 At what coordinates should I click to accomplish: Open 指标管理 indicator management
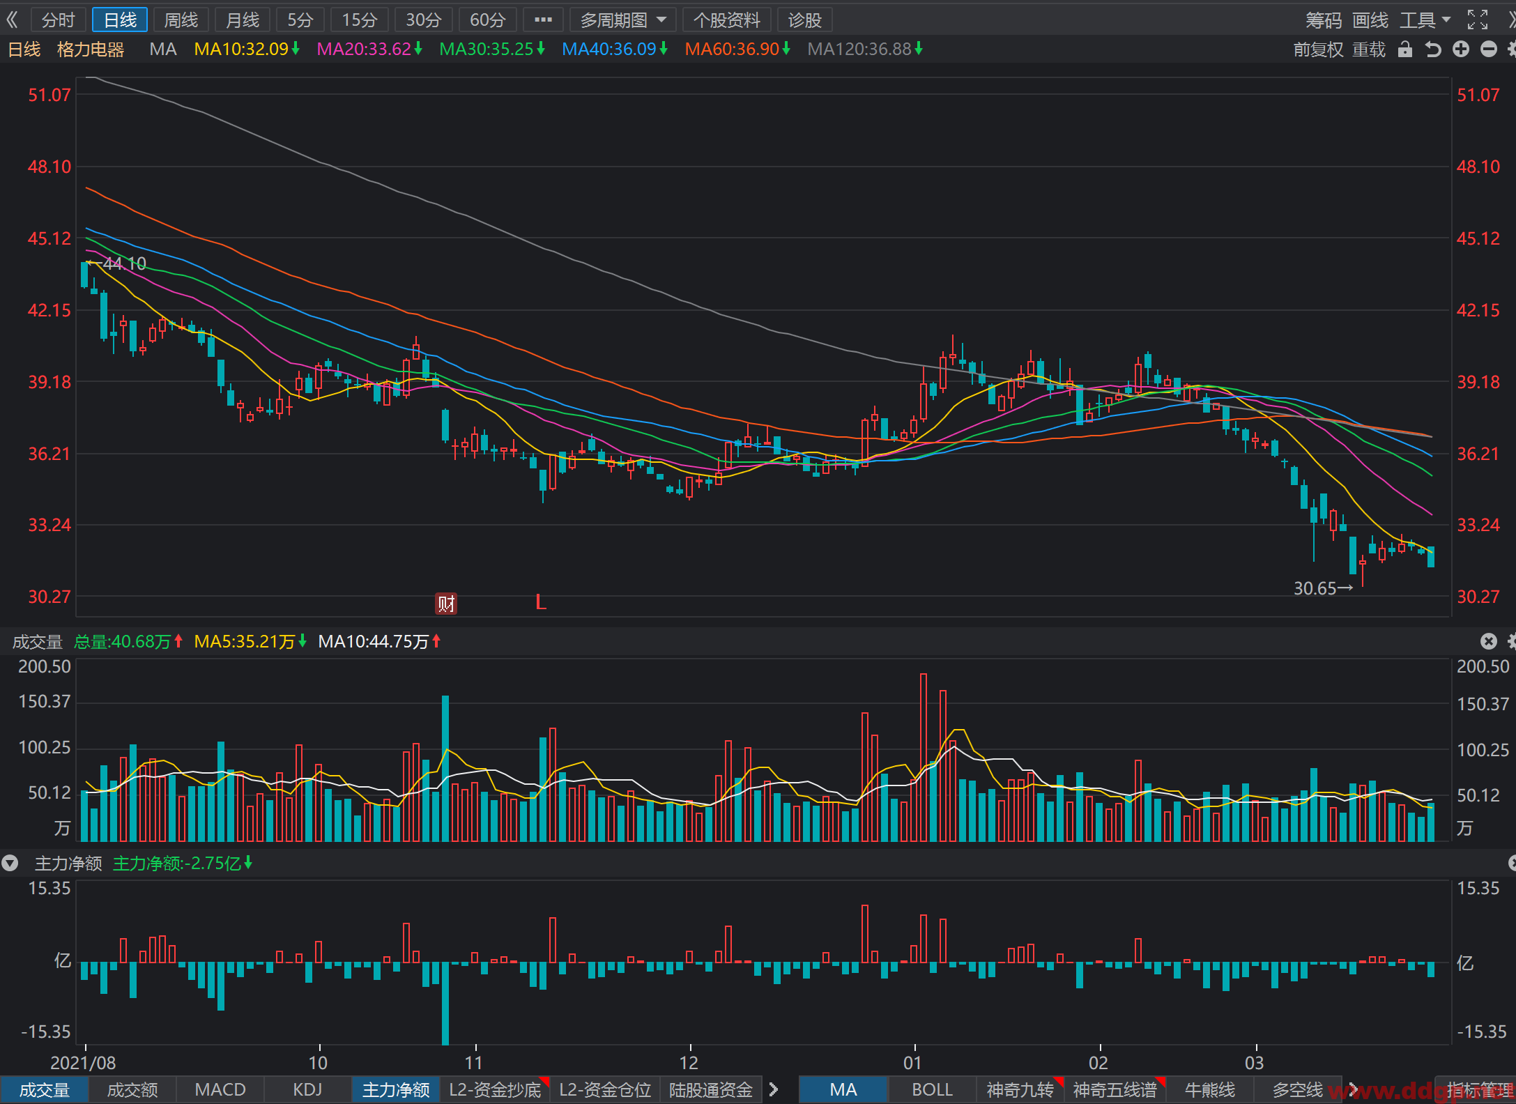click(1476, 1089)
